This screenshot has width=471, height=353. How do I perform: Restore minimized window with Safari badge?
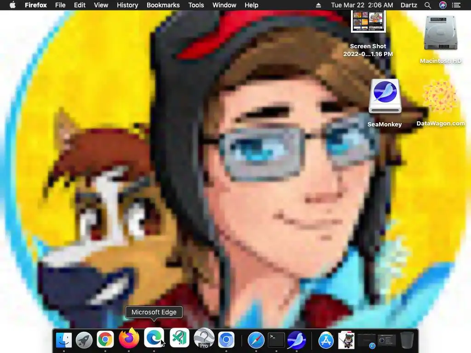[x=367, y=341]
